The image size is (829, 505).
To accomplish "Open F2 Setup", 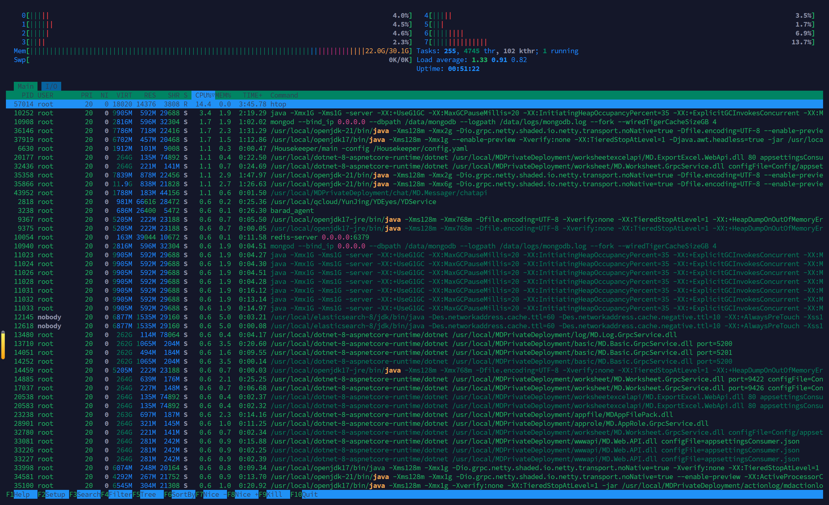I will pyautogui.click(x=53, y=494).
